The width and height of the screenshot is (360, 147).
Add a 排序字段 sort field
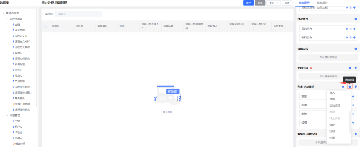355,49
